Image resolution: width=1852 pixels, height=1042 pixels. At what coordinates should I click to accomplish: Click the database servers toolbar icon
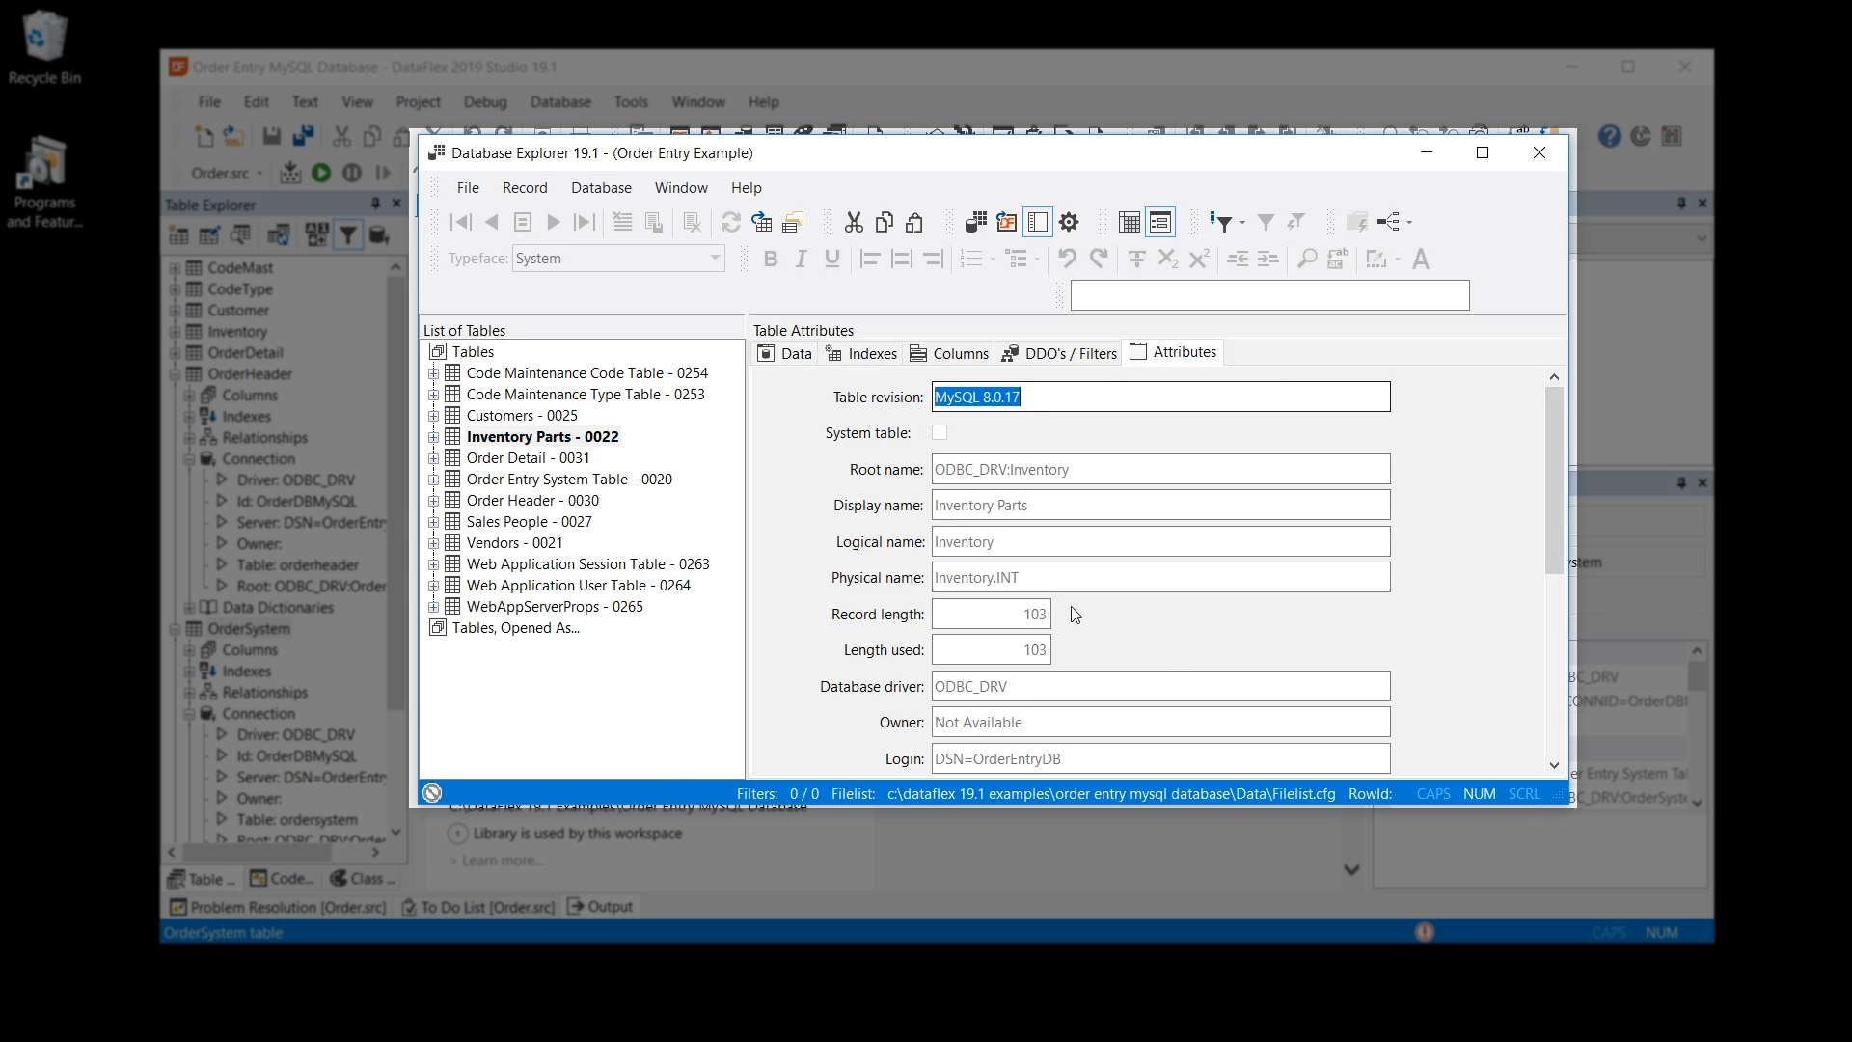pyautogui.click(x=976, y=223)
